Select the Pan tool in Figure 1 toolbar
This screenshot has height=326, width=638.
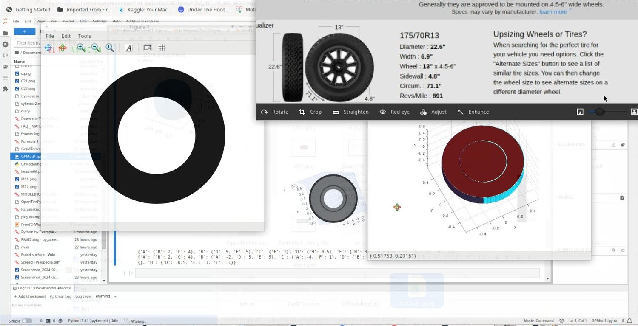pos(48,48)
